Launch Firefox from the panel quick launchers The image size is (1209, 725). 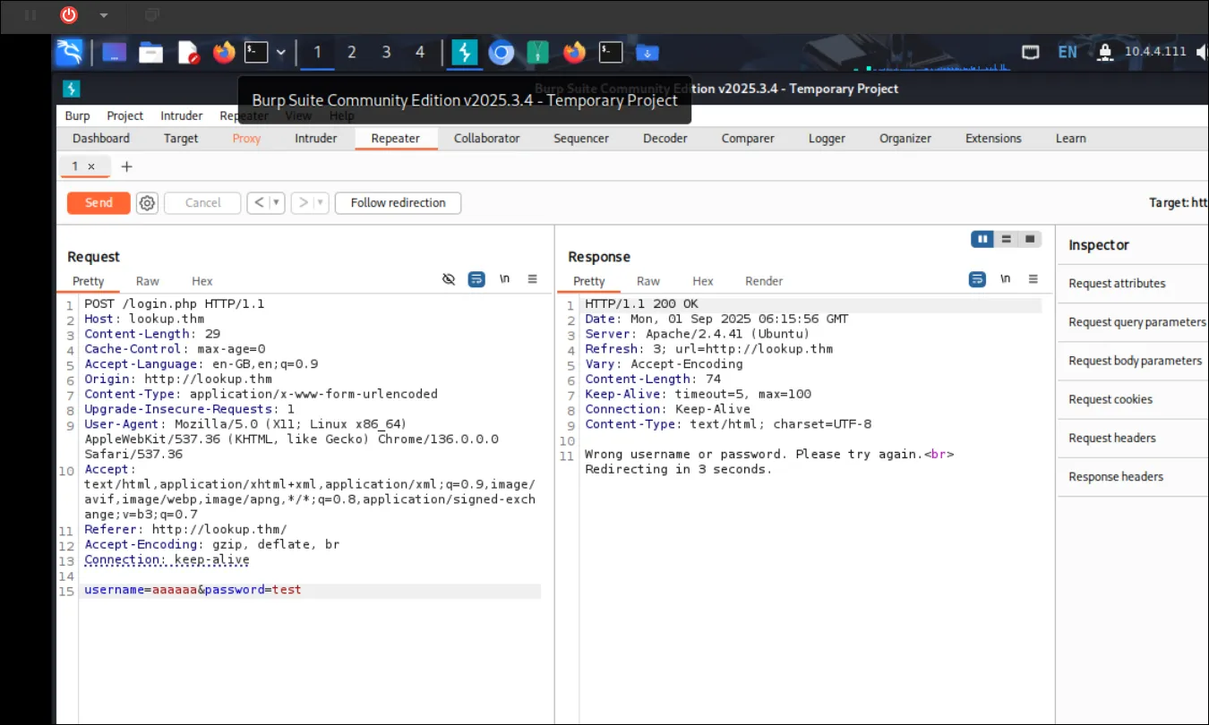[224, 53]
